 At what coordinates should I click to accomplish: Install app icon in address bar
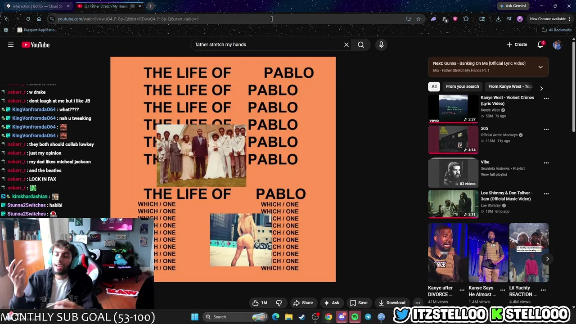coord(409,19)
